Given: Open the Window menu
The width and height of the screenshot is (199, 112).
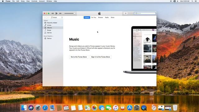Looking at the screenshot, I should [x=49, y=1].
